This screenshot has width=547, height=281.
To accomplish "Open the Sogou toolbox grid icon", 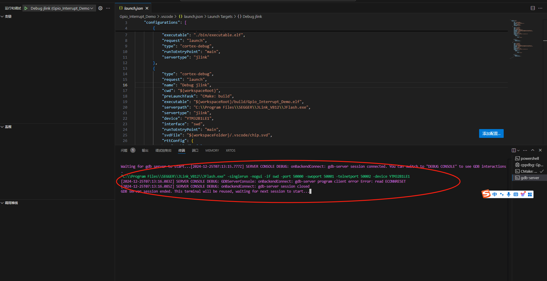I will click(530, 194).
